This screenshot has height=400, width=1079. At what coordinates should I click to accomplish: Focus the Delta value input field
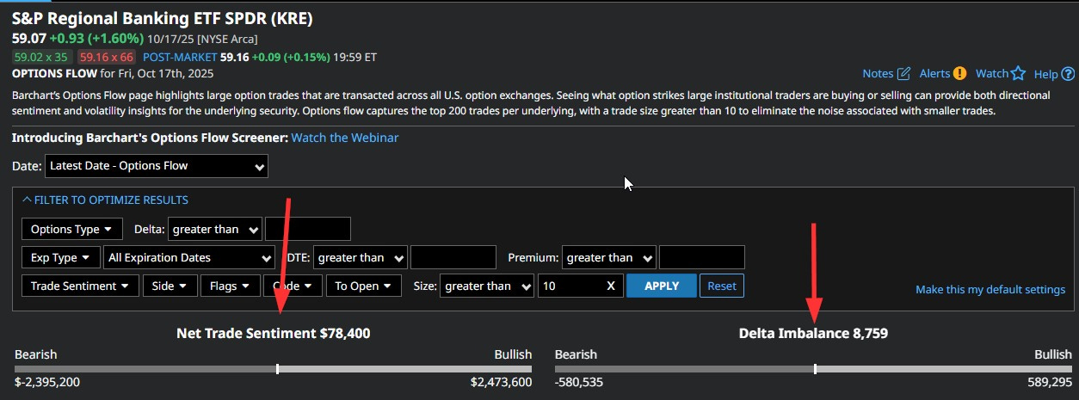coord(308,230)
